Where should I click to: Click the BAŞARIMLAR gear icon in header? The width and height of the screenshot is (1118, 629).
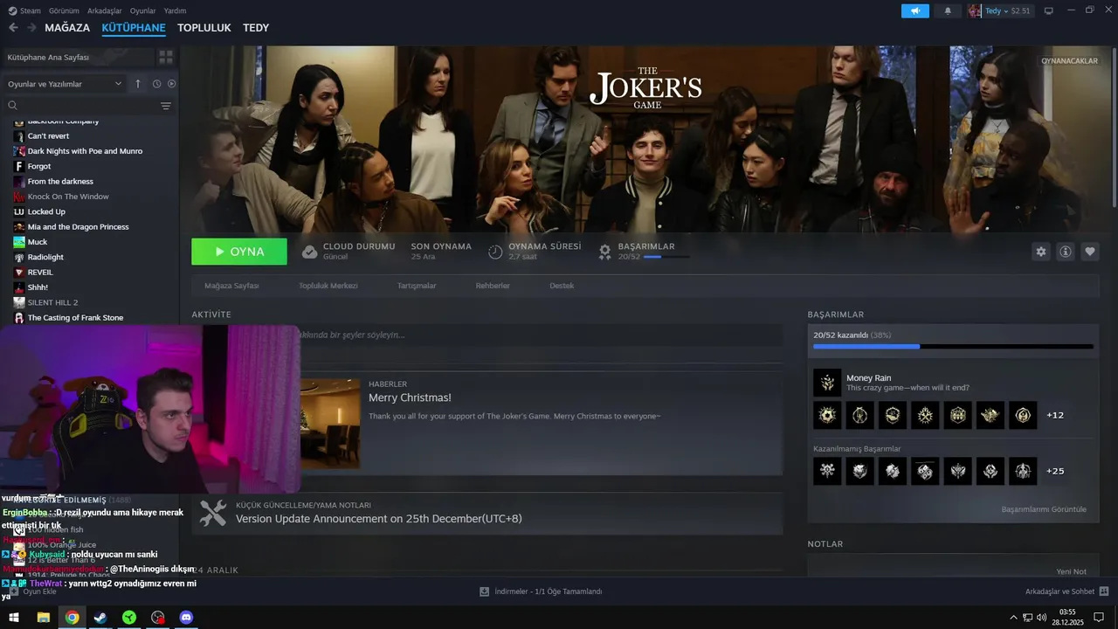pos(604,252)
